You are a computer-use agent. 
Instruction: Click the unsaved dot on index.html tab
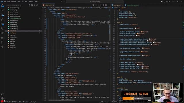(53, 5)
